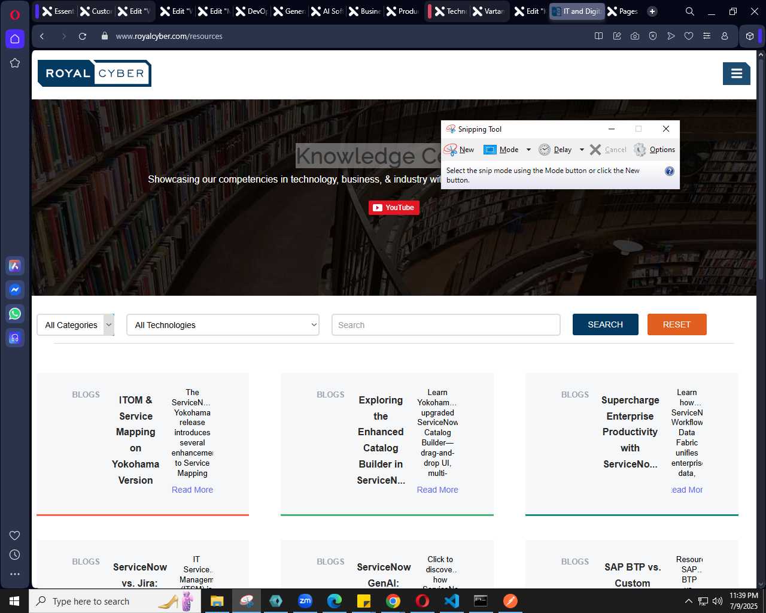Open a new browser tab

click(652, 11)
